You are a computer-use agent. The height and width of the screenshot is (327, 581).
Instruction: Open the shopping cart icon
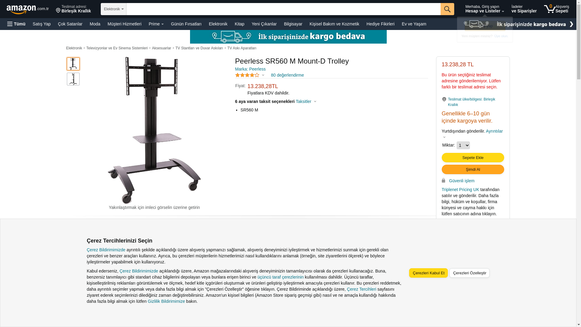[556, 9]
